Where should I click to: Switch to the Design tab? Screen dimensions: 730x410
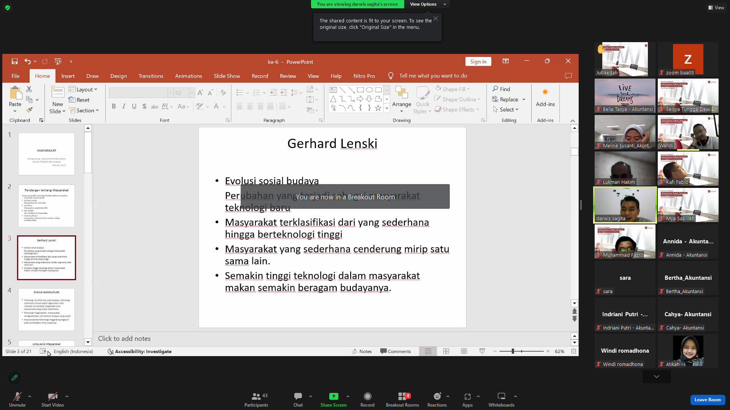pos(119,76)
